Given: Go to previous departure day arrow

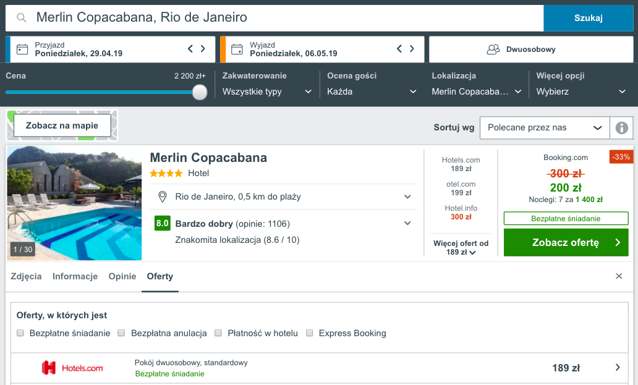Looking at the screenshot, I should click(399, 49).
